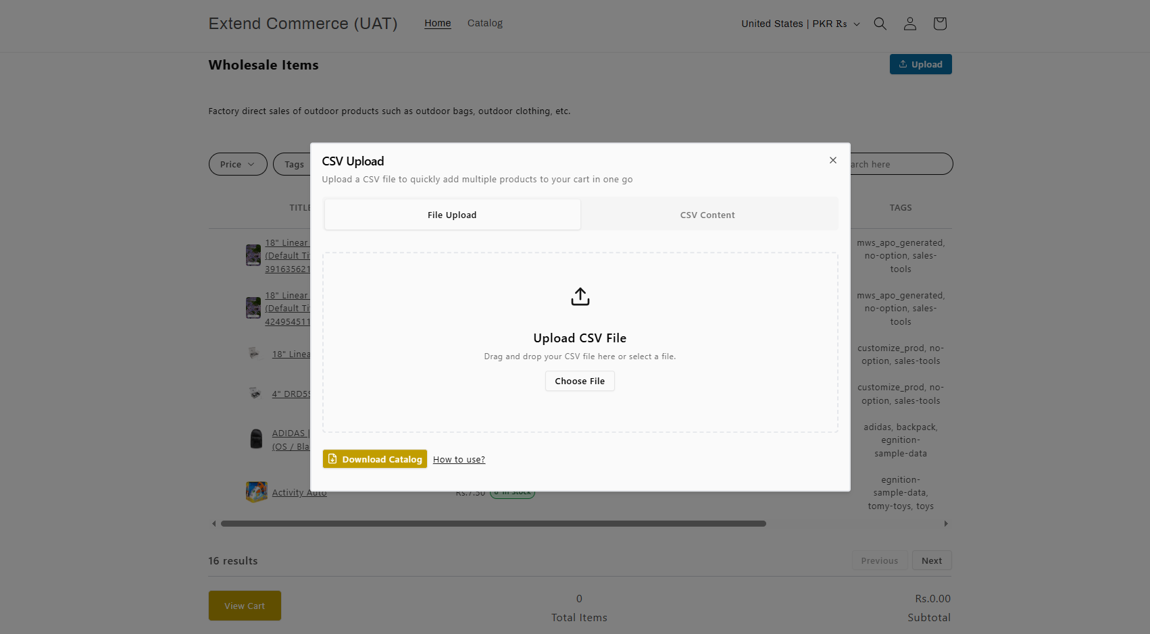The width and height of the screenshot is (1150, 634).
Task: Open the shopping cart bag icon
Action: tap(940, 24)
